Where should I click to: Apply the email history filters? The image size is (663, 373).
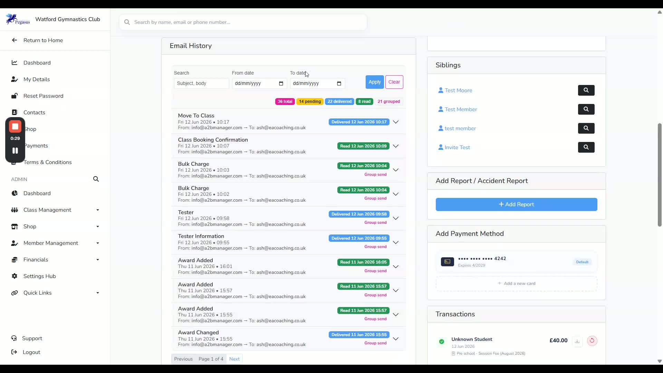pos(374,82)
